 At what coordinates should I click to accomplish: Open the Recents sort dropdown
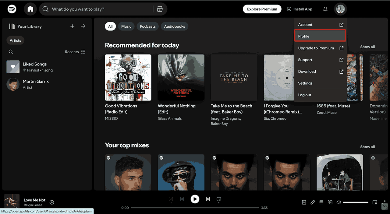pos(75,52)
